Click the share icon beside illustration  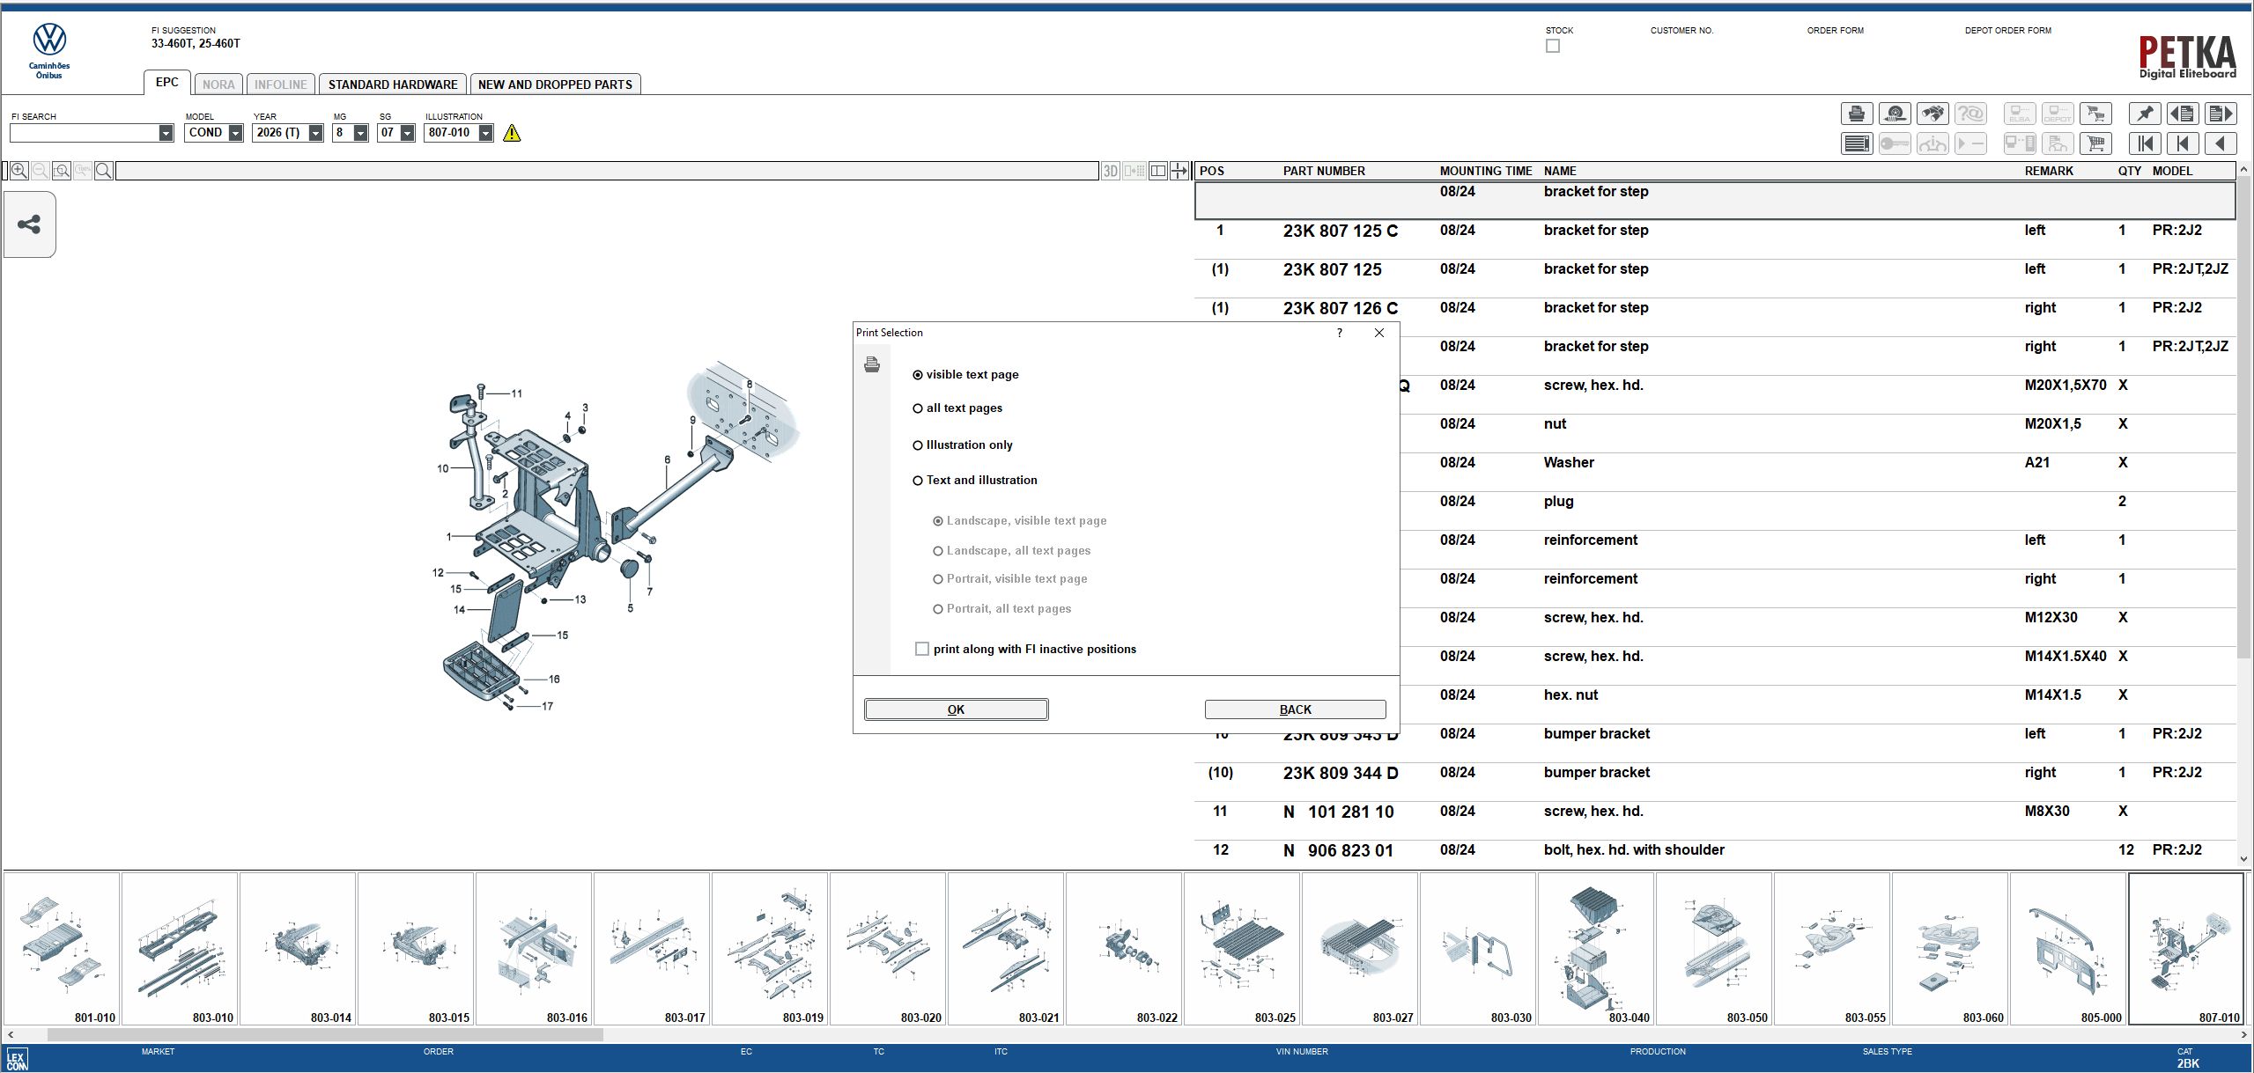pyautogui.click(x=29, y=224)
